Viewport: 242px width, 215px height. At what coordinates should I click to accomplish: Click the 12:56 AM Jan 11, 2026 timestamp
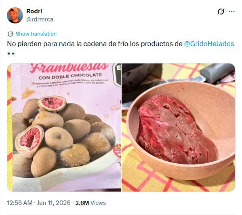[39, 202]
